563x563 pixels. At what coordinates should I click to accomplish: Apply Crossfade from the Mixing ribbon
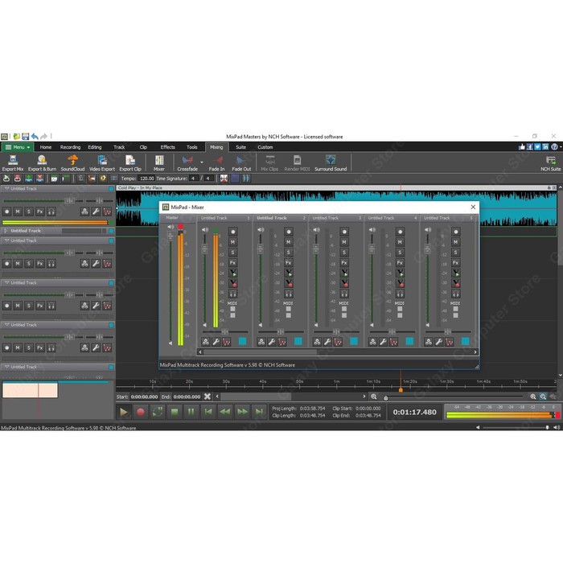click(x=187, y=162)
